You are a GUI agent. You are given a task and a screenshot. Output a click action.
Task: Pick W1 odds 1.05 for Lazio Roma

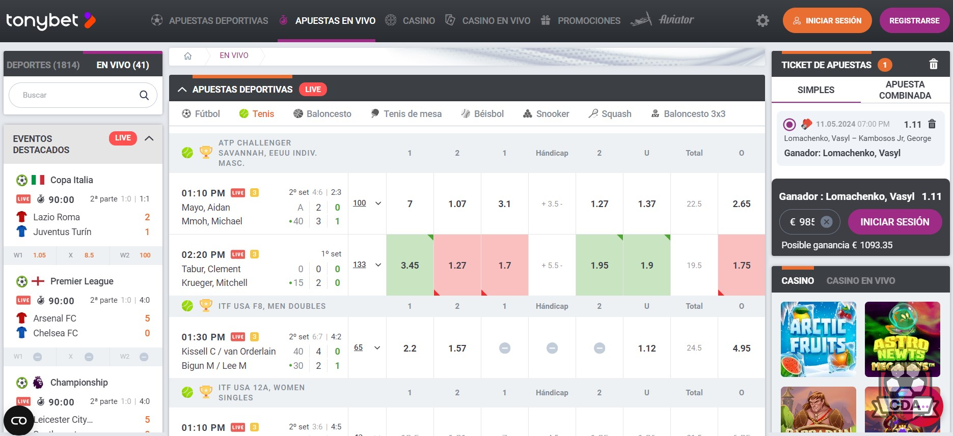click(x=30, y=255)
